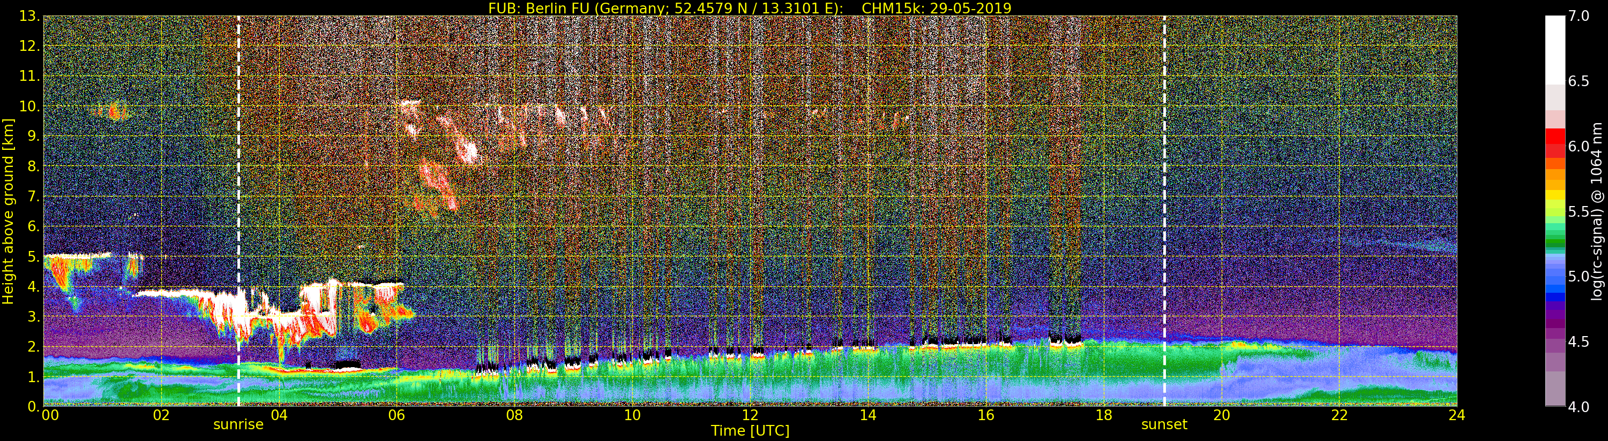The height and width of the screenshot is (441, 1608).
Task: Click the white top of colorbar
Action: (x=1555, y=50)
